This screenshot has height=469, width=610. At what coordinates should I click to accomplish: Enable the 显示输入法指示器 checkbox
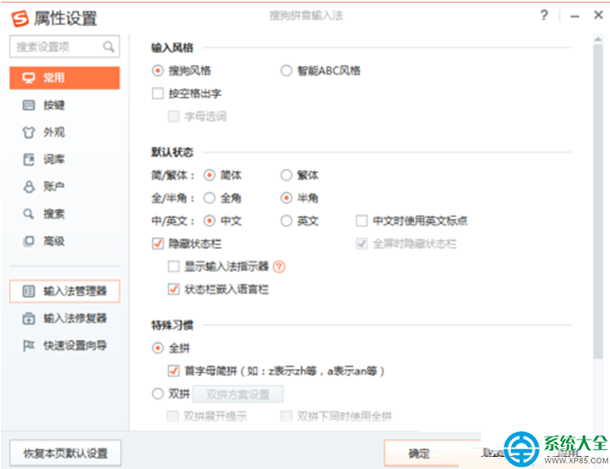tap(173, 267)
